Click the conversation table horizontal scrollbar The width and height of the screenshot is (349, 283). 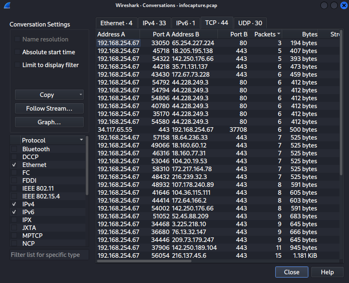144,261
